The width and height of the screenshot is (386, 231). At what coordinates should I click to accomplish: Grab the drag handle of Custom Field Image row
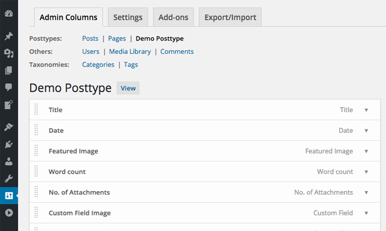[x=36, y=213]
